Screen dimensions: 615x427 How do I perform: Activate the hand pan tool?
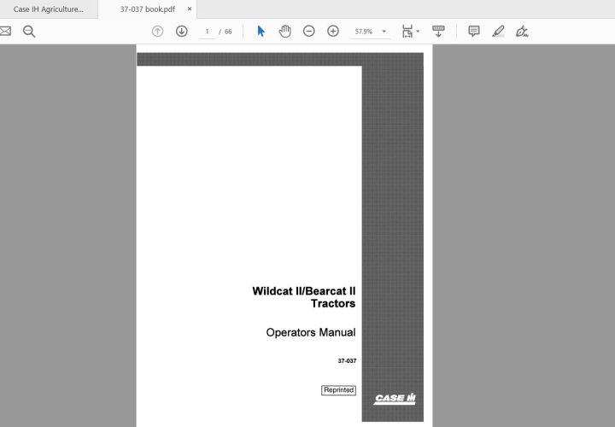click(284, 31)
